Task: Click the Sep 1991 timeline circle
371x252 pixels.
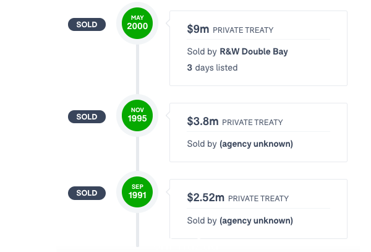Action: point(137,192)
